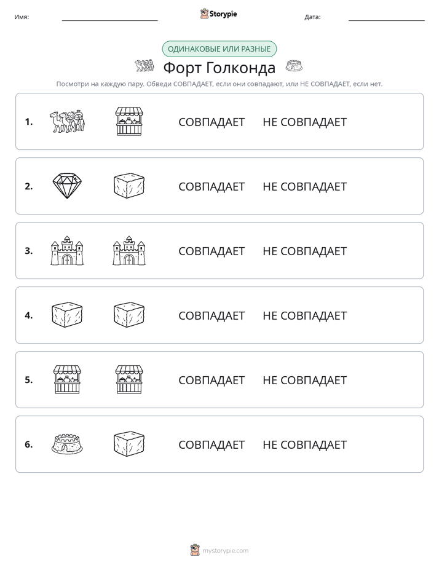Viewport: 439px width, 568px height.
Task: Select НЕ СОВПАДАЕТ for row 6
Action: [x=304, y=444]
